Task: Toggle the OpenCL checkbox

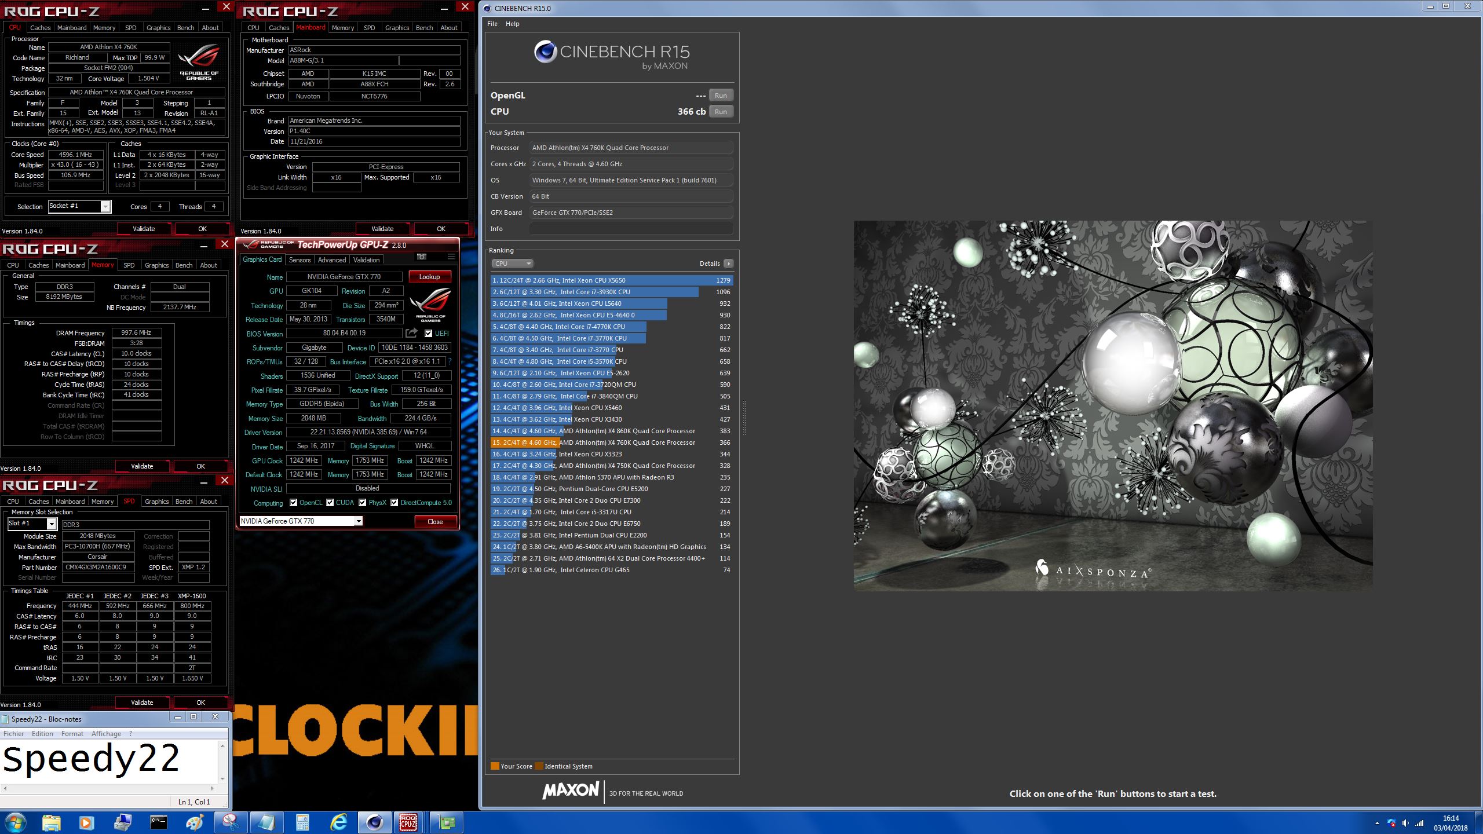Action: (293, 503)
